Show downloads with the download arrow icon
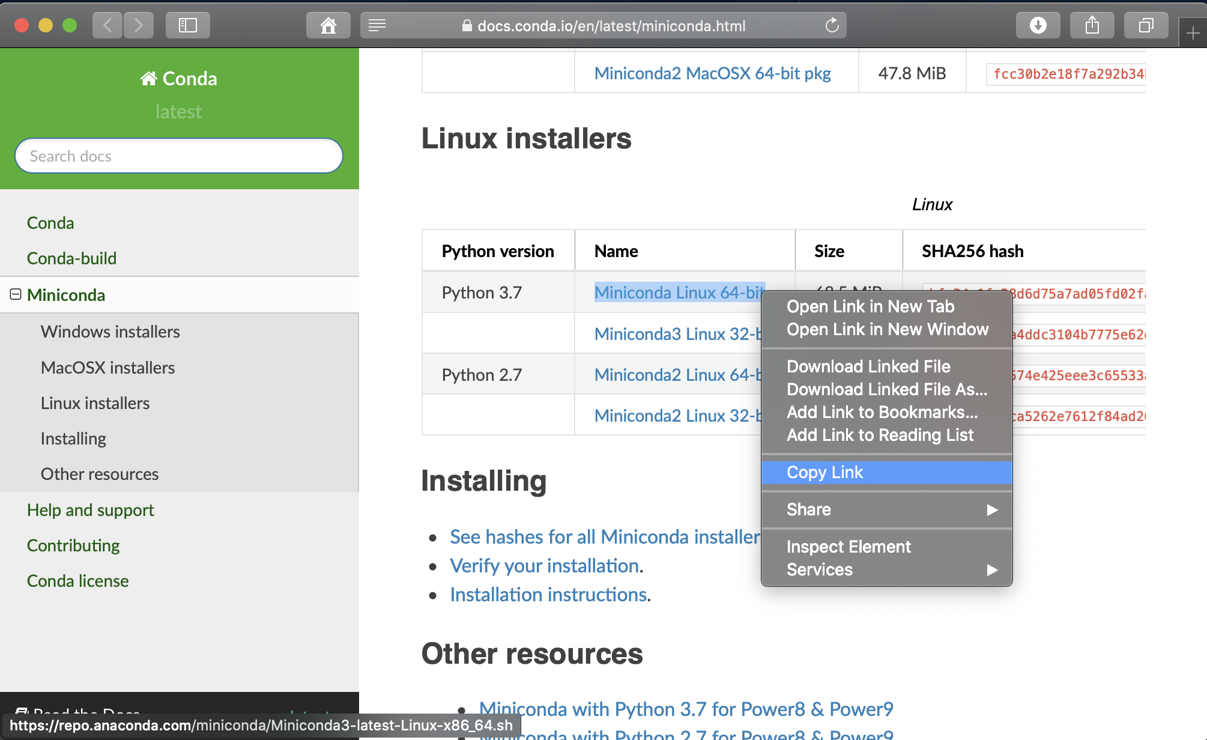Viewport: 1207px width, 740px height. (1038, 25)
